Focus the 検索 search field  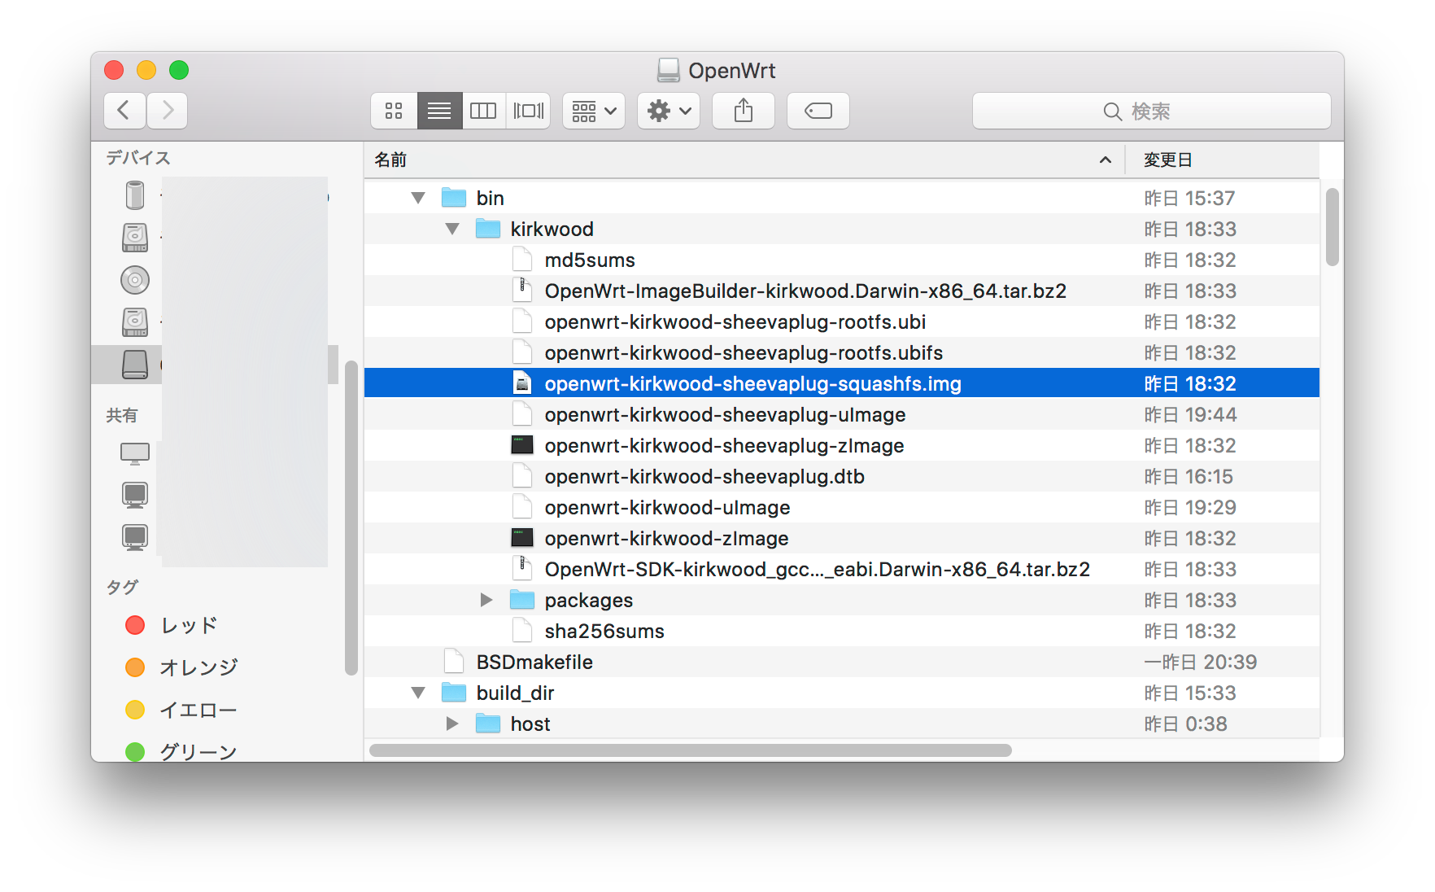[1152, 111]
